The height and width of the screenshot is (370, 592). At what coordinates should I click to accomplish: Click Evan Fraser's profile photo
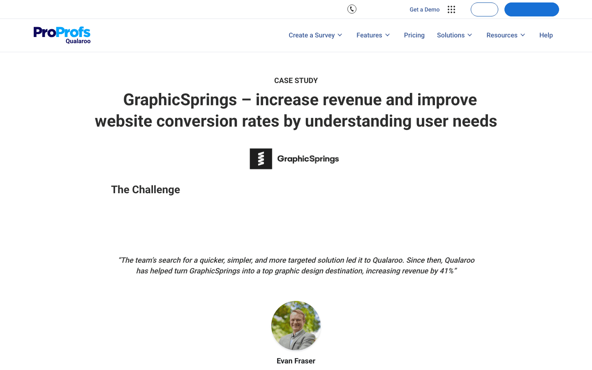tap(296, 326)
